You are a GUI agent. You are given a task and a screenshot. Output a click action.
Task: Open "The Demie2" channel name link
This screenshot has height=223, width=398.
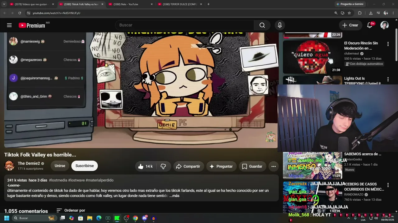[29, 164]
